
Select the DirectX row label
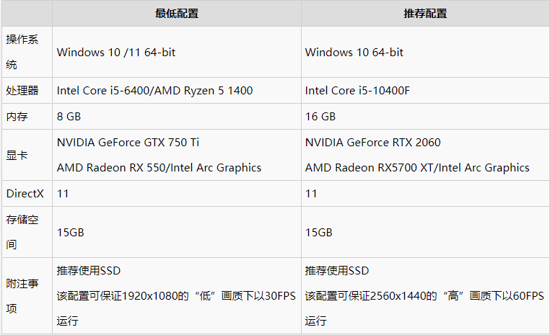click(x=25, y=194)
